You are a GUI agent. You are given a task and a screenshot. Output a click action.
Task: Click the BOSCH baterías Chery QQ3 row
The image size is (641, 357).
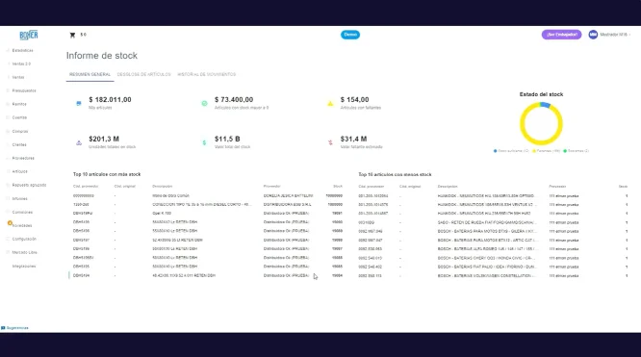click(493, 258)
